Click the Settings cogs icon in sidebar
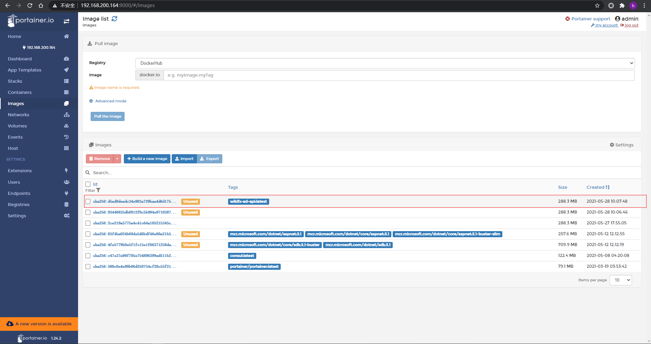 pyautogui.click(x=67, y=216)
